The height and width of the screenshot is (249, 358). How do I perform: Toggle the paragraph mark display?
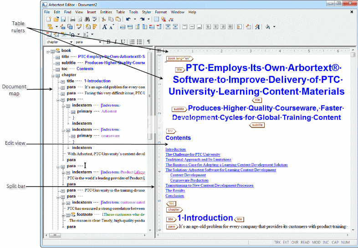point(148,42)
